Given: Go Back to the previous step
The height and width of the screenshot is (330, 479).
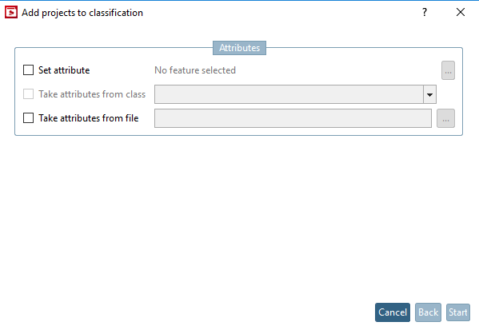Looking at the screenshot, I should [x=428, y=312].
